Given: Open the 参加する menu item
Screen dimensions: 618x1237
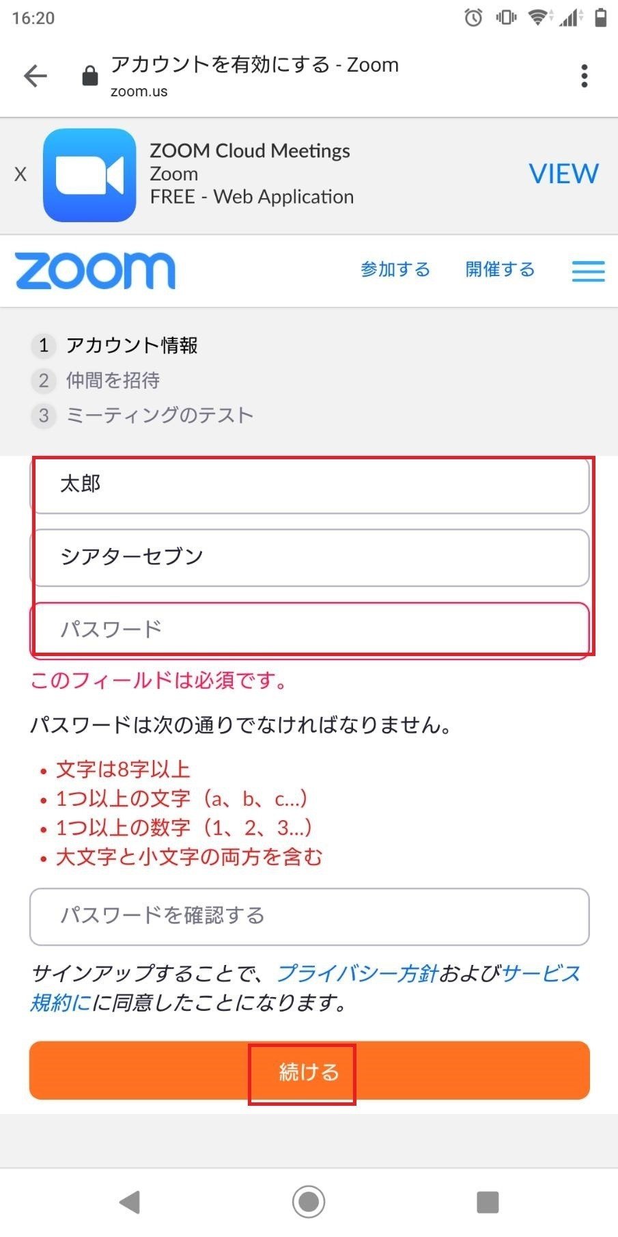Looking at the screenshot, I should [395, 269].
